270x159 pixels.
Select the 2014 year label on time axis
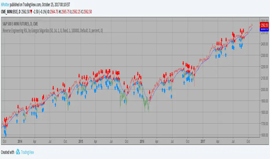(x=20, y=141)
